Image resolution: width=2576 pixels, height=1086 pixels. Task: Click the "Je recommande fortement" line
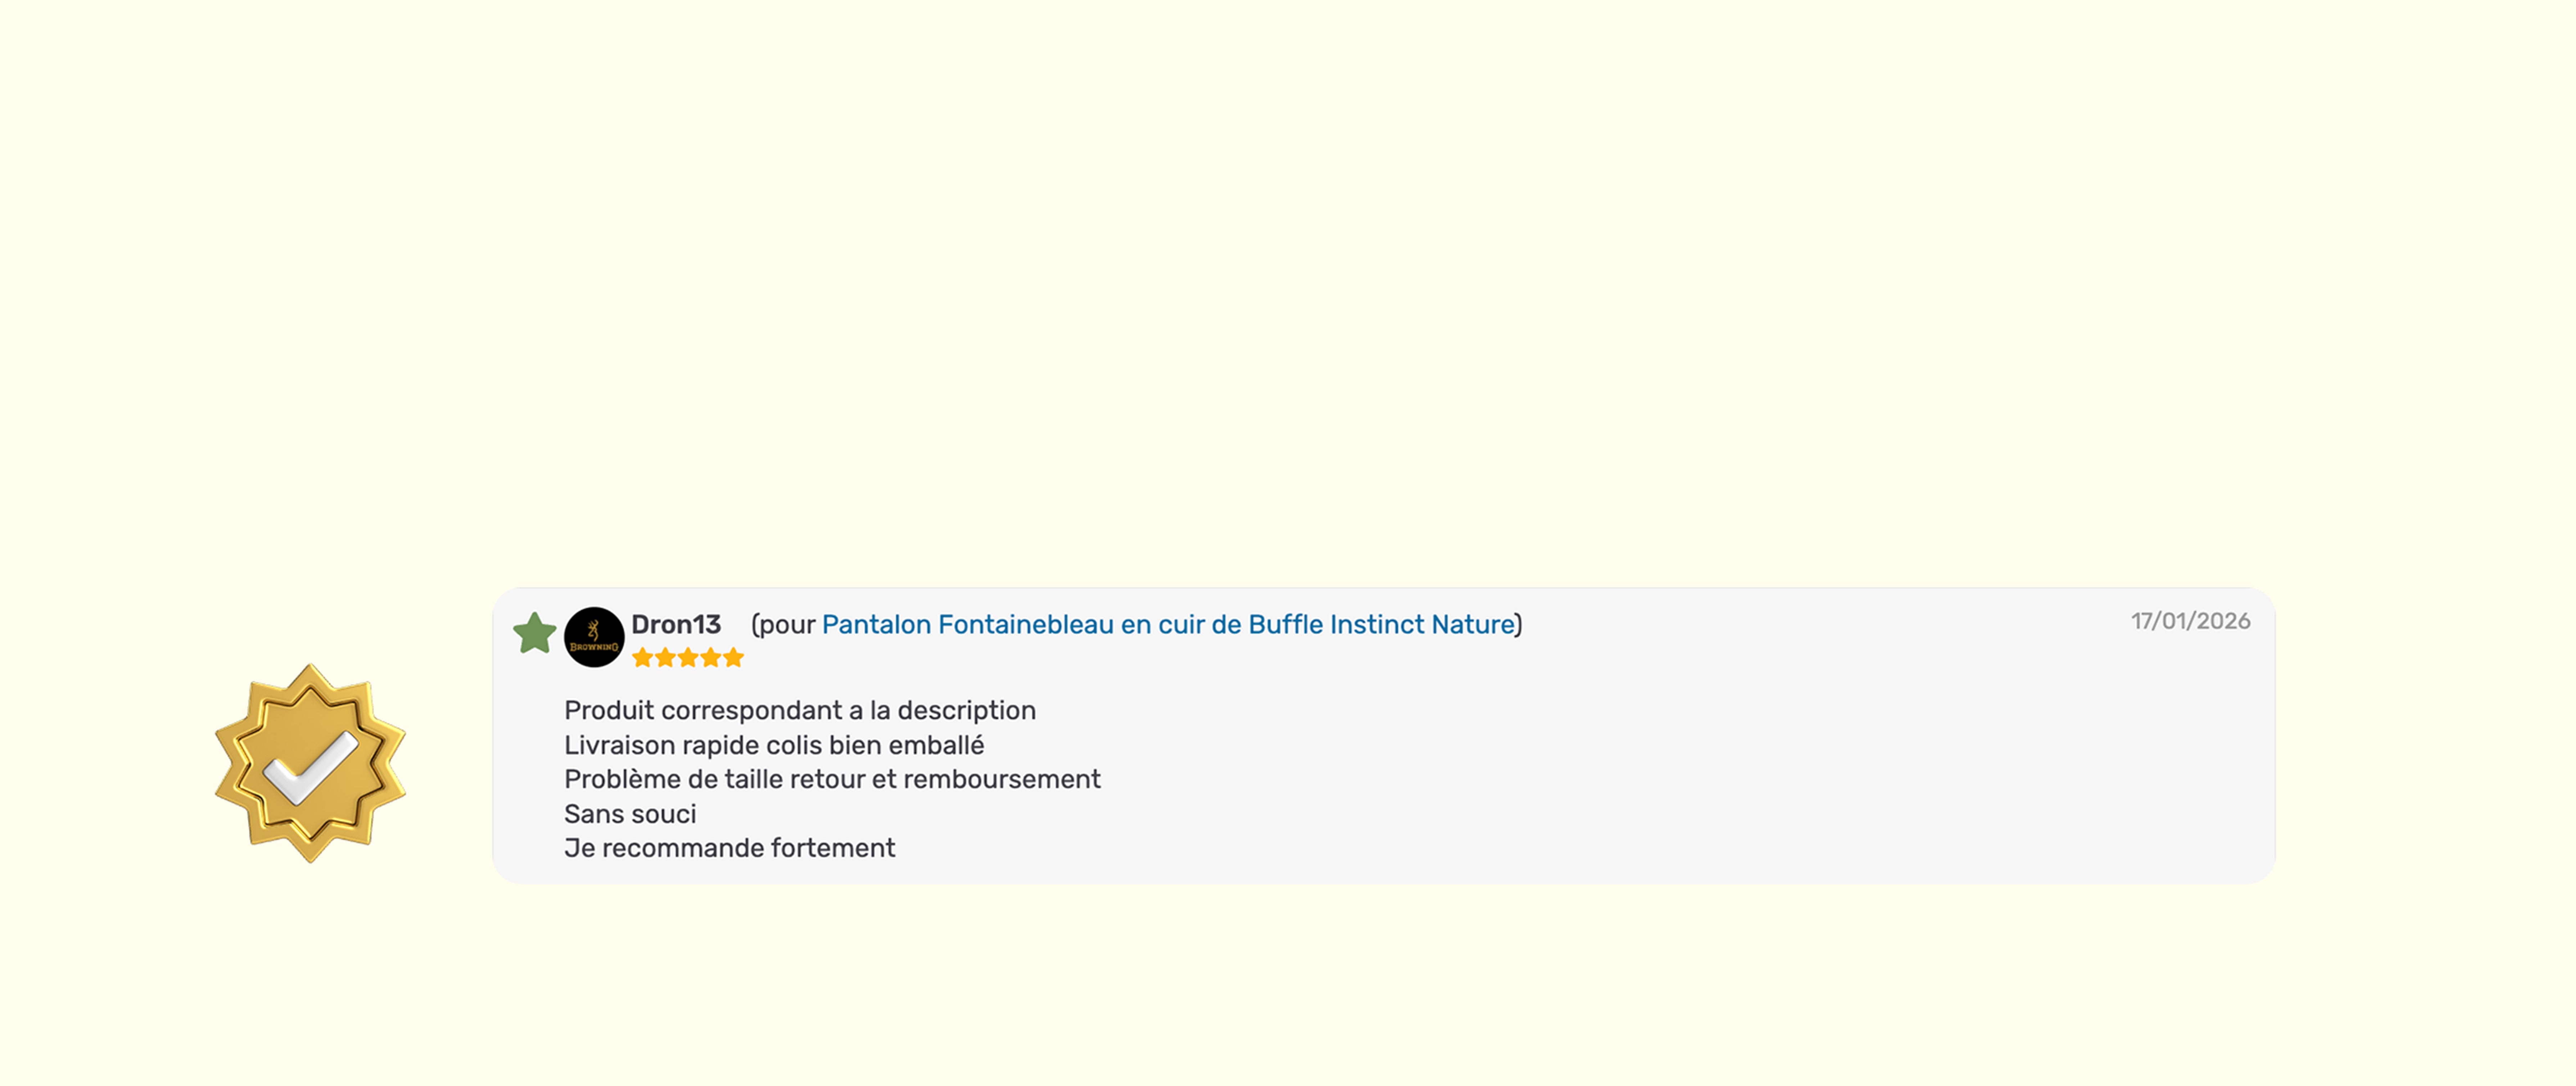click(729, 848)
